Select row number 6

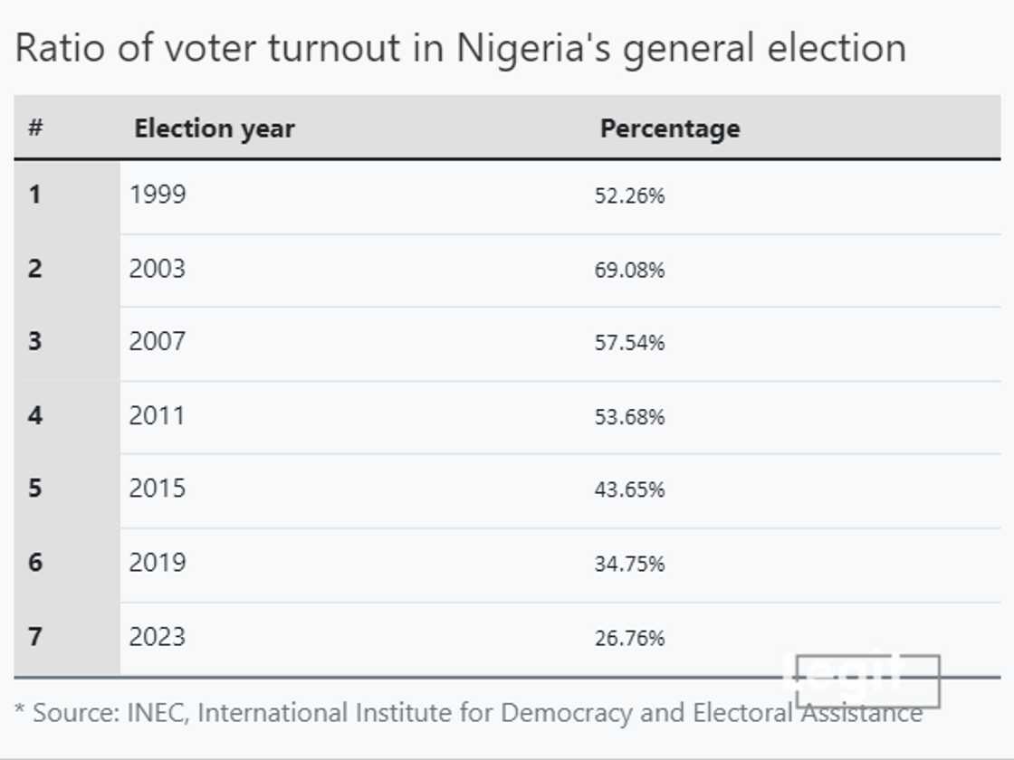(x=35, y=563)
